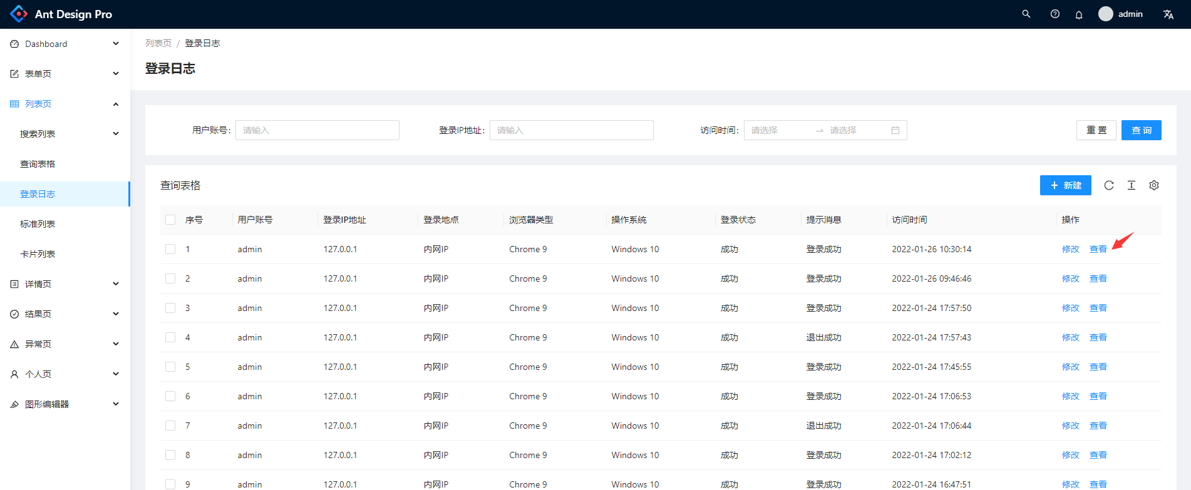
Task: Open the 搜索列表 submenu label
Action: pyautogui.click(x=38, y=134)
